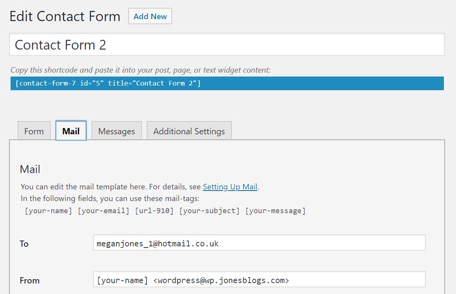Focus the Contact Form 2 title field

click(x=227, y=45)
